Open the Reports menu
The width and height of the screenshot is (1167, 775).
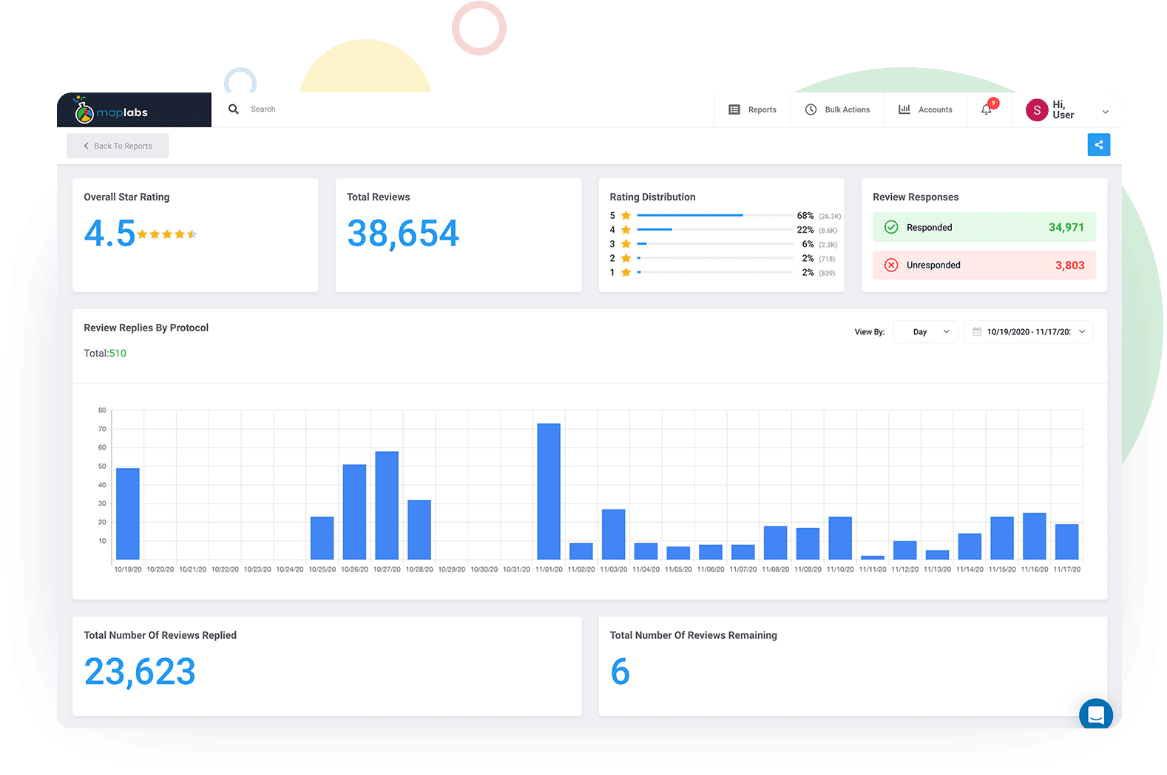pos(753,109)
